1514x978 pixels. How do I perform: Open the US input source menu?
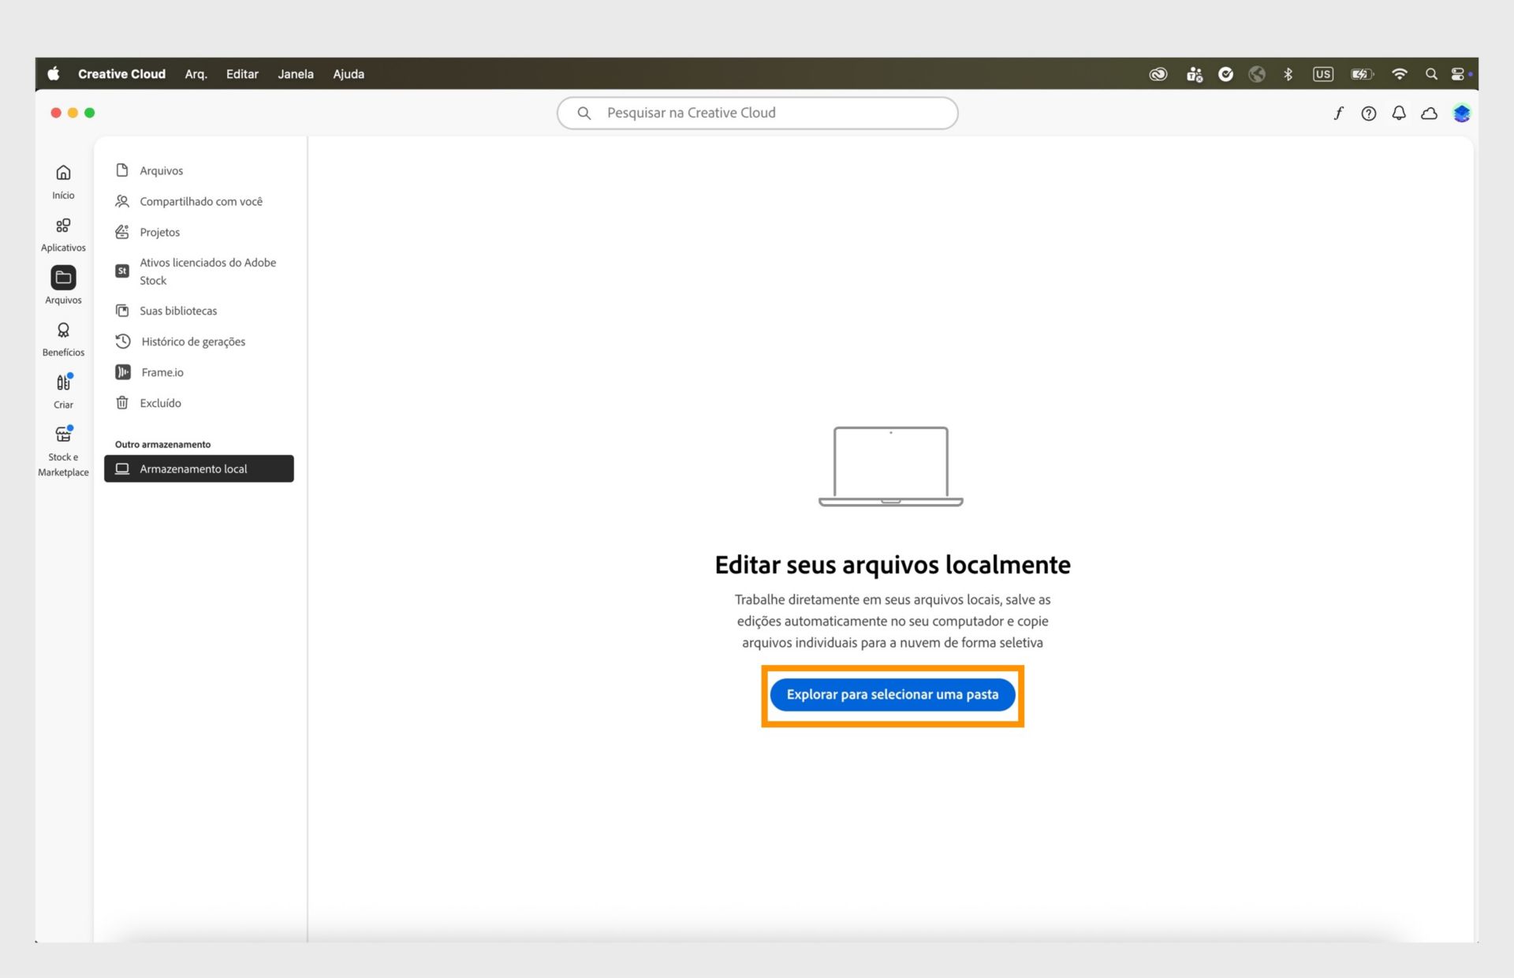click(x=1322, y=74)
